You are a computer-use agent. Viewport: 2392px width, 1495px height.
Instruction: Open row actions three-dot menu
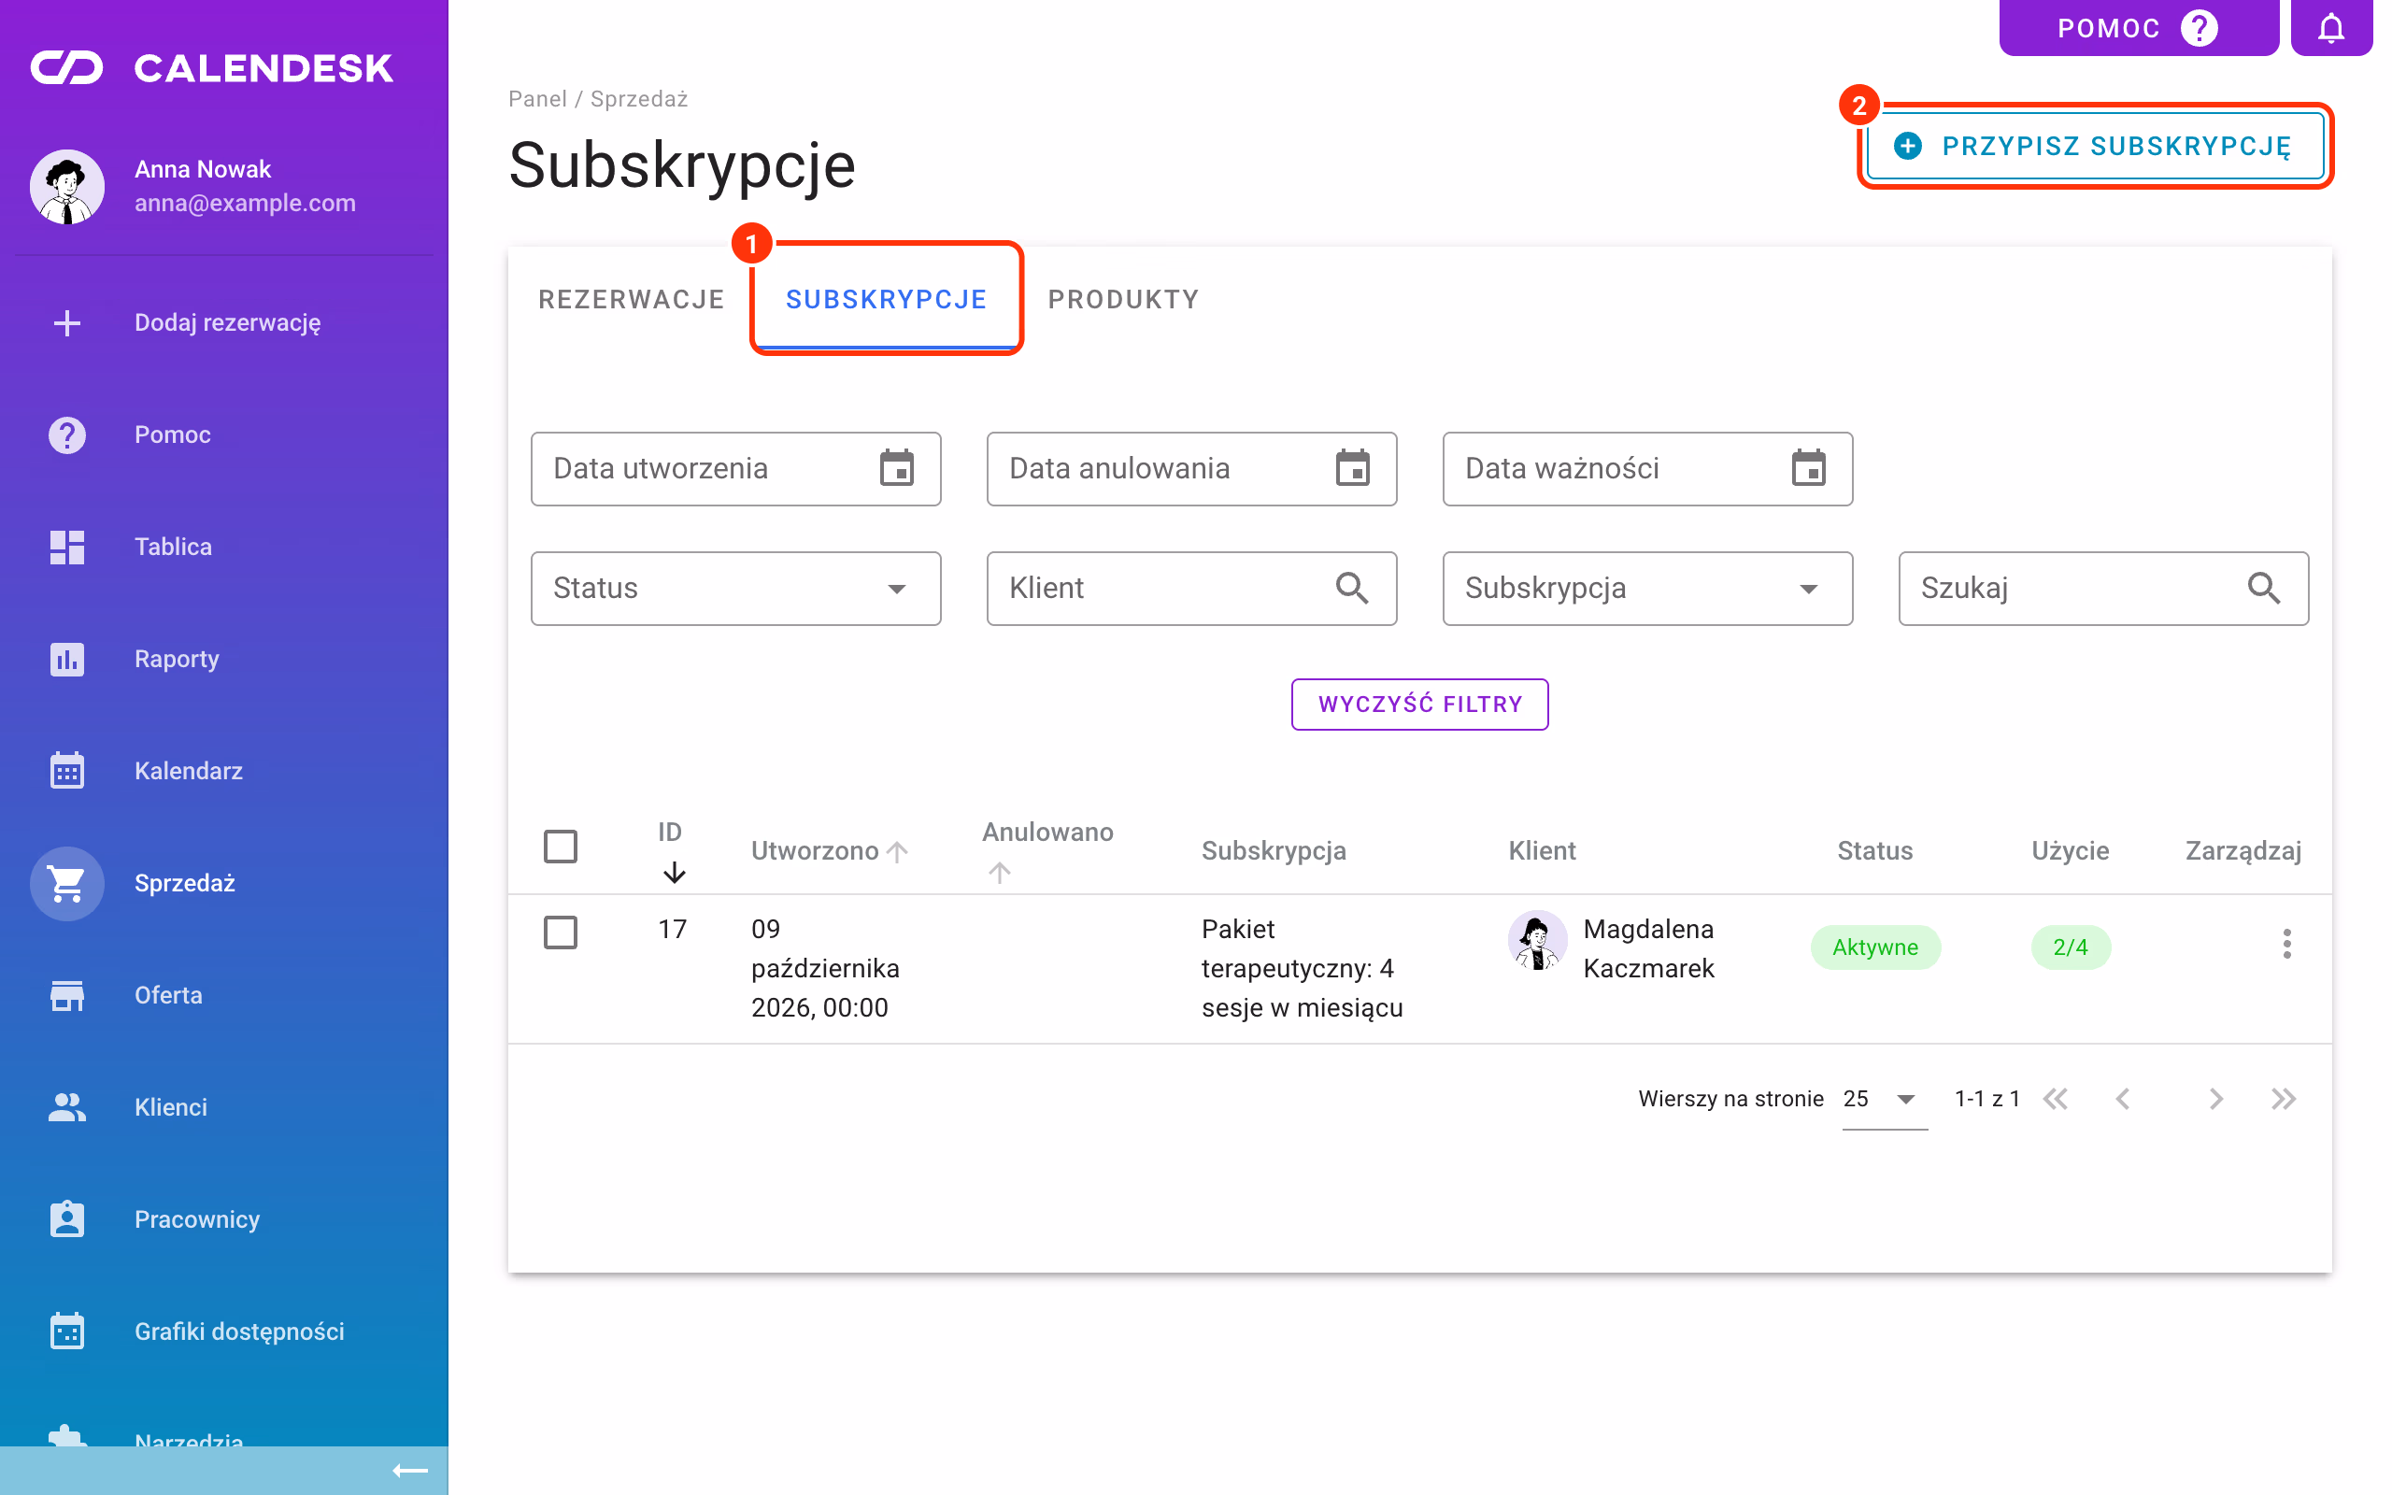pos(2286,945)
